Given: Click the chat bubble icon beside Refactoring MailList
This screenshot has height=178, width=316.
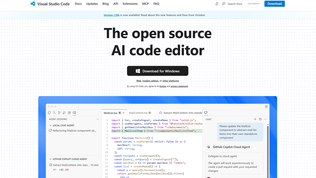Looking at the screenshot, I should tap(50, 131).
